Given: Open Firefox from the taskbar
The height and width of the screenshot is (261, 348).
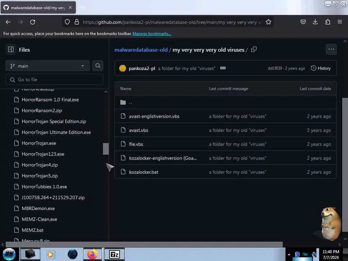Looking at the screenshot, I should [92, 254].
